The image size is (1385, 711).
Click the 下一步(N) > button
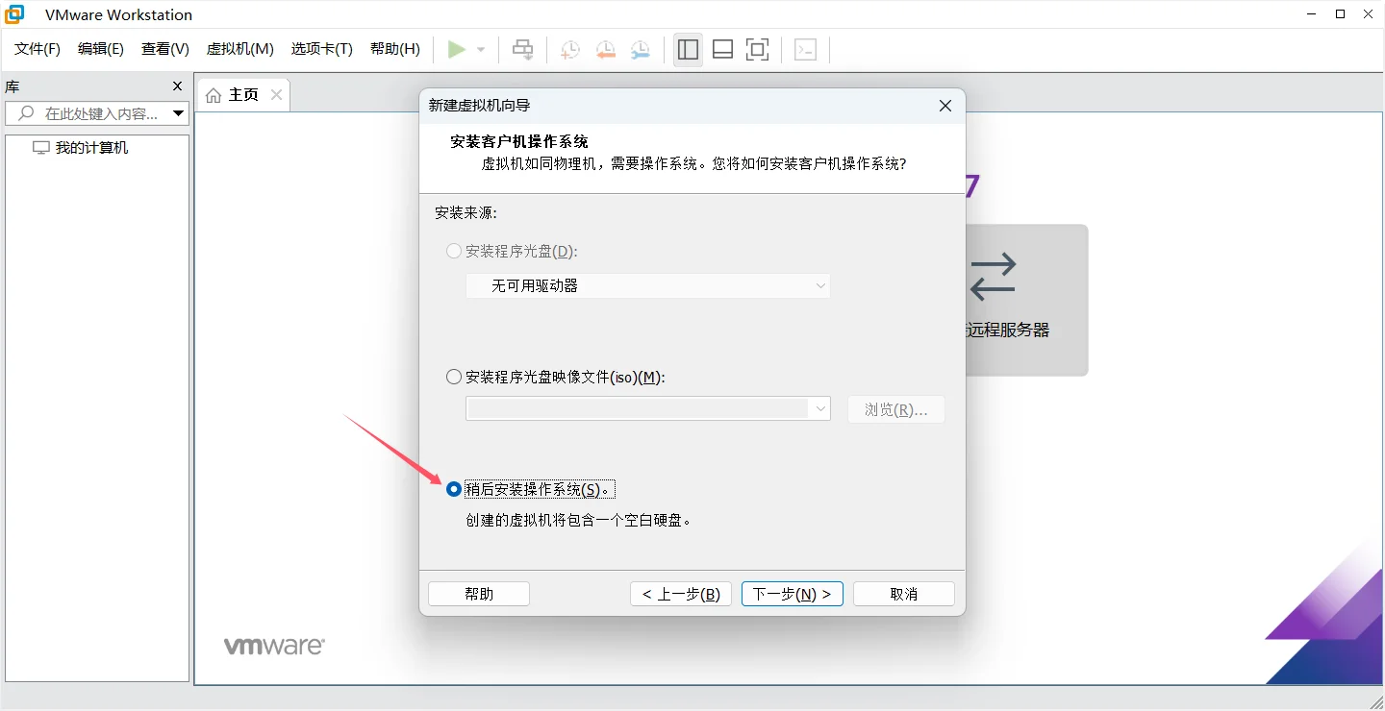pos(793,594)
